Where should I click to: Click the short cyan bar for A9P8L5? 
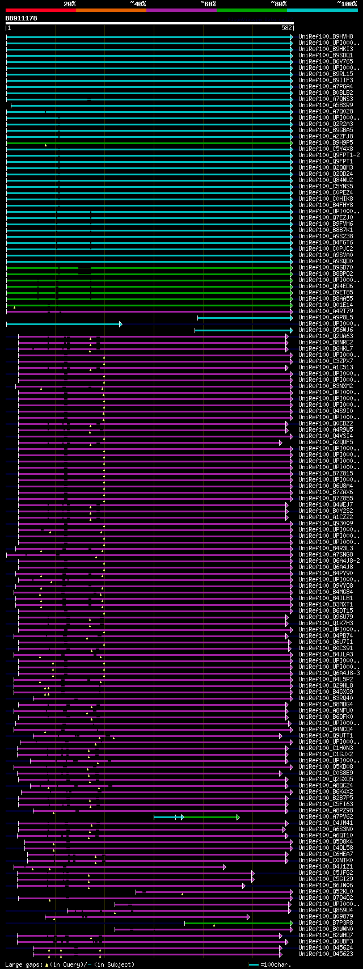point(245,317)
